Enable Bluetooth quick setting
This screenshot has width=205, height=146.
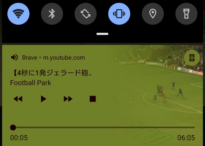point(52,14)
